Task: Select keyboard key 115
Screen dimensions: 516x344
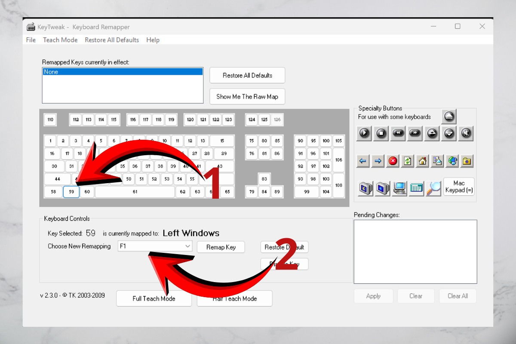Action: 114,120
